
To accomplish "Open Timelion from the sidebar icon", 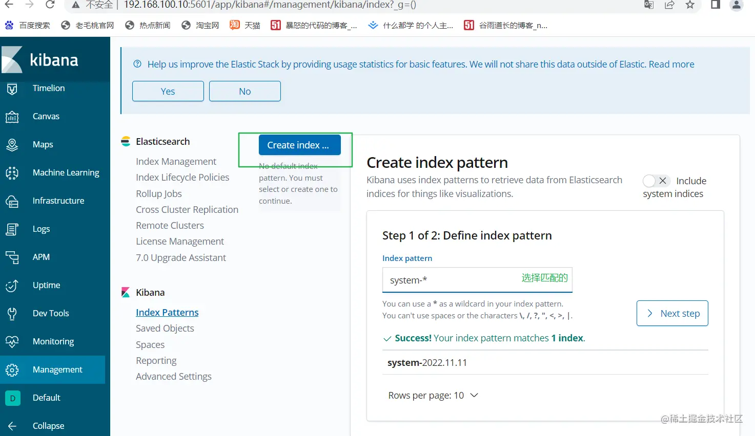I will [12, 89].
